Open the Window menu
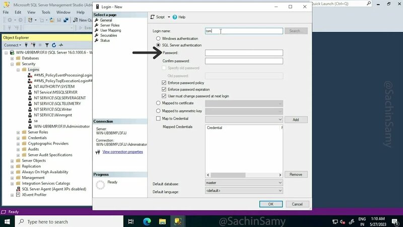 [63, 12]
